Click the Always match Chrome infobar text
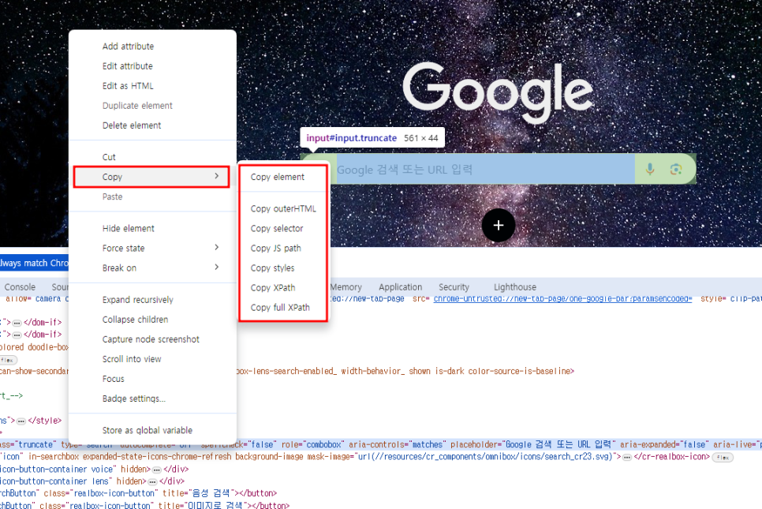 (34, 263)
